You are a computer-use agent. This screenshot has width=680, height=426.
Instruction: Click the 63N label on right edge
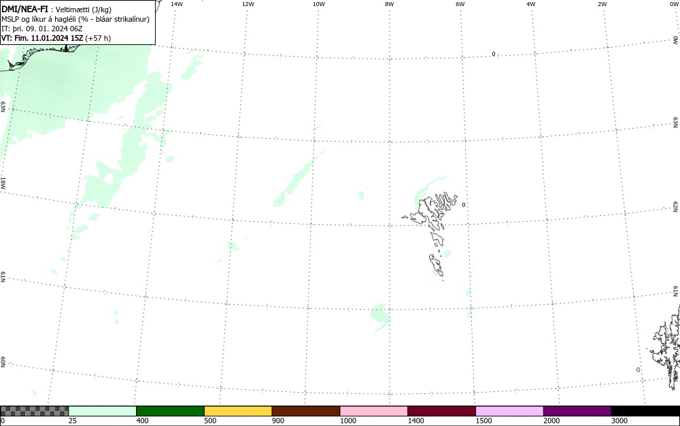pyautogui.click(x=676, y=122)
